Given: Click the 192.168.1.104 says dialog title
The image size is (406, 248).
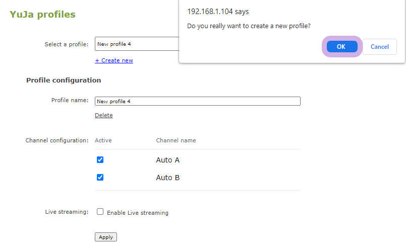Looking at the screenshot, I should click(217, 12).
